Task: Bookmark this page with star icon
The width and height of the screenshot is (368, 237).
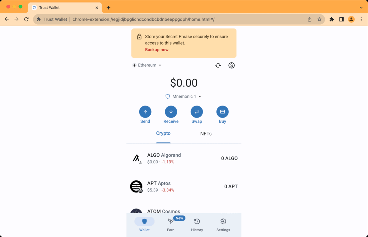Action: 319,19
